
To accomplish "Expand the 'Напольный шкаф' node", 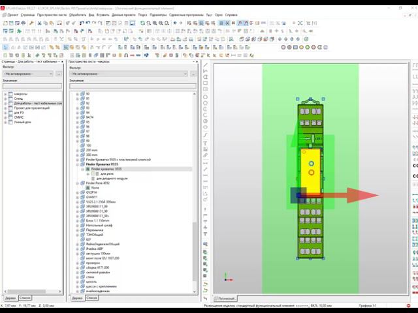I will tap(77, 226).
